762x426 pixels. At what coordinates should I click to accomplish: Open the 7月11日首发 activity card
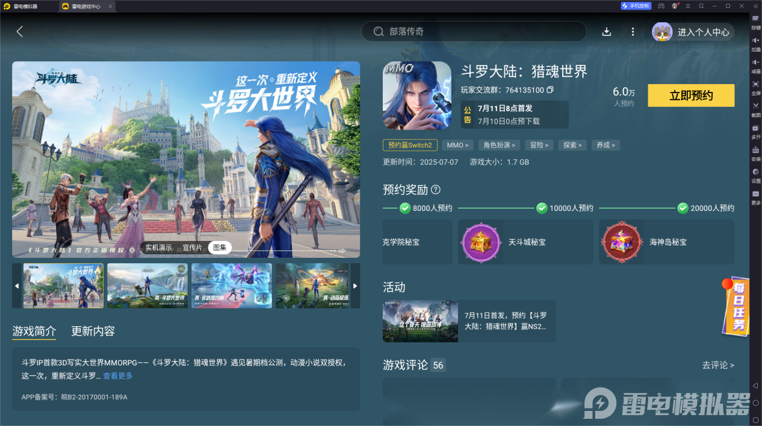[x=469, y=321]
